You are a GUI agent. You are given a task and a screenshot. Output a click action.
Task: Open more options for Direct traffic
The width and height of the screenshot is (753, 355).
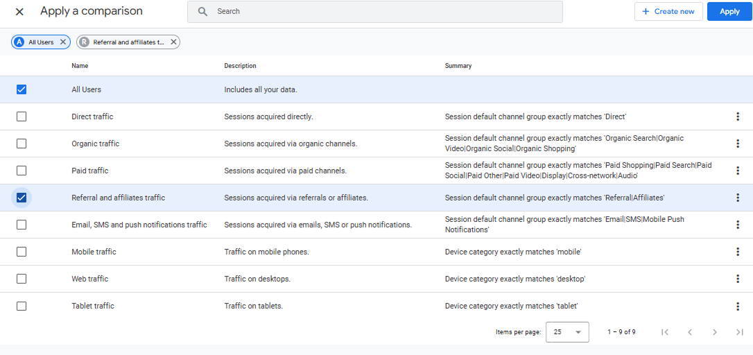click(738, 116)
